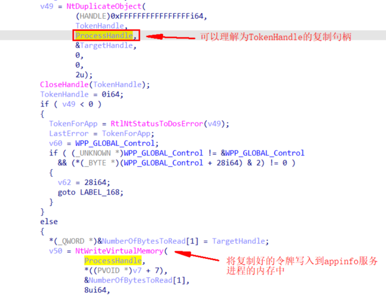This screenshot has height=296, width=386.
Task: Click the v50 variable
Action: [55, 251]
